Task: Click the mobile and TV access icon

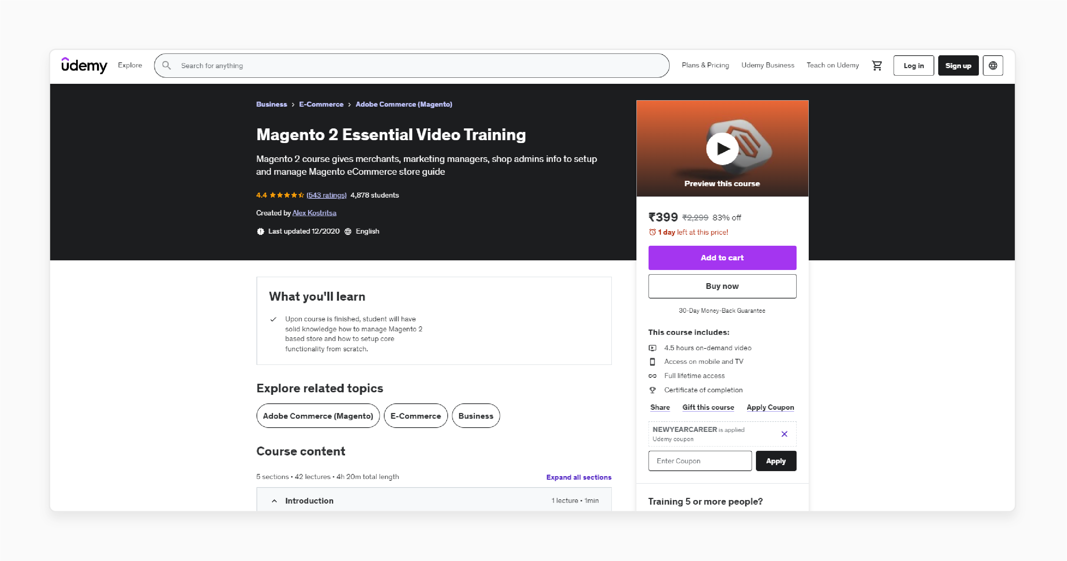Action: click(652, 362)
